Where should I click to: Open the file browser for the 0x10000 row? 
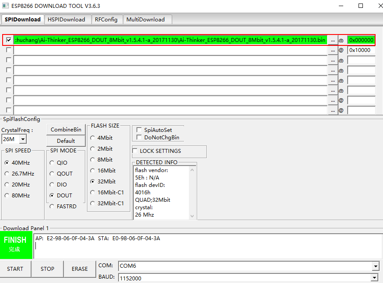tap(333, 50)
